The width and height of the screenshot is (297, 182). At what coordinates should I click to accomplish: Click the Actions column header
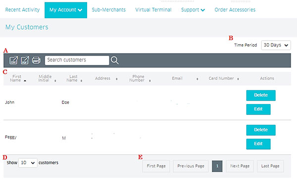pos(267,78)
